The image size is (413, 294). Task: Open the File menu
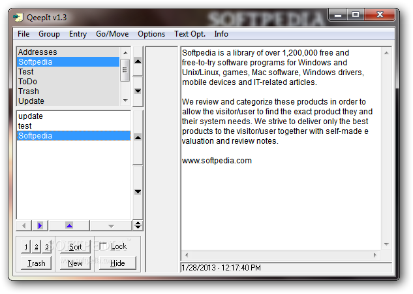pos(23,34)
